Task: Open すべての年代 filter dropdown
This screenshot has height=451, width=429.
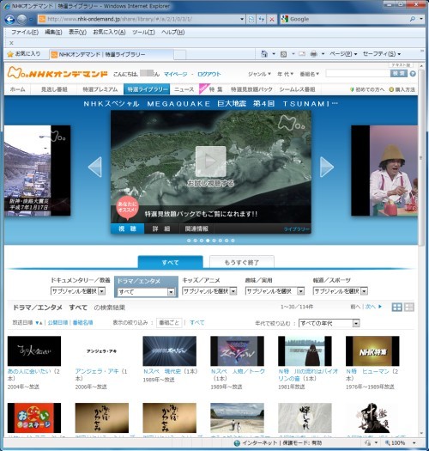Action: pyautogui.click(x=329, y=323)
